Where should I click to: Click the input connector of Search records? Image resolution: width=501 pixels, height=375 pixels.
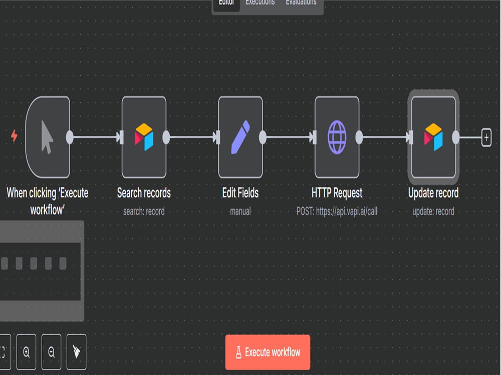point(121,137)
